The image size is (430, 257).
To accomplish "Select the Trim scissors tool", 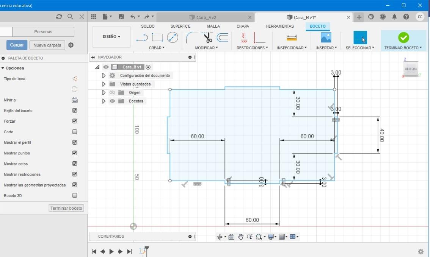I will (x=207, y=38).
